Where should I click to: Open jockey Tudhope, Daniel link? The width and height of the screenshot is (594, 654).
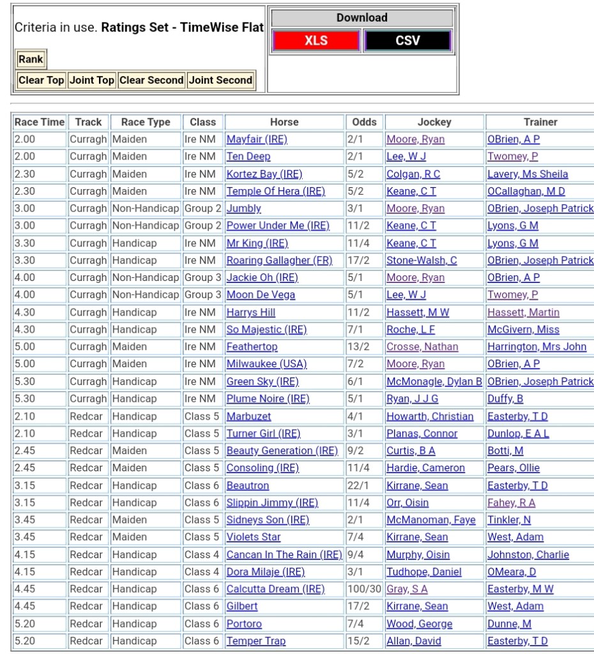(x=423, y=572)
